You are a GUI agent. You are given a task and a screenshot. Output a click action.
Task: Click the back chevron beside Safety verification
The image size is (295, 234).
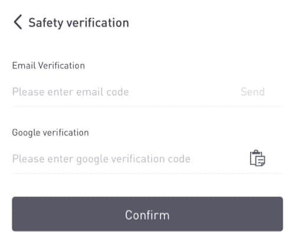(18, 22)
